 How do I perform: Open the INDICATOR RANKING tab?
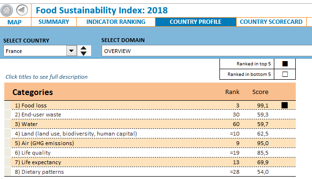click(116, 22)
